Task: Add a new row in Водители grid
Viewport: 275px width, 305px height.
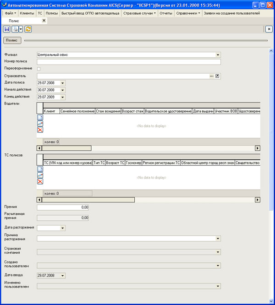Action: 40,118
